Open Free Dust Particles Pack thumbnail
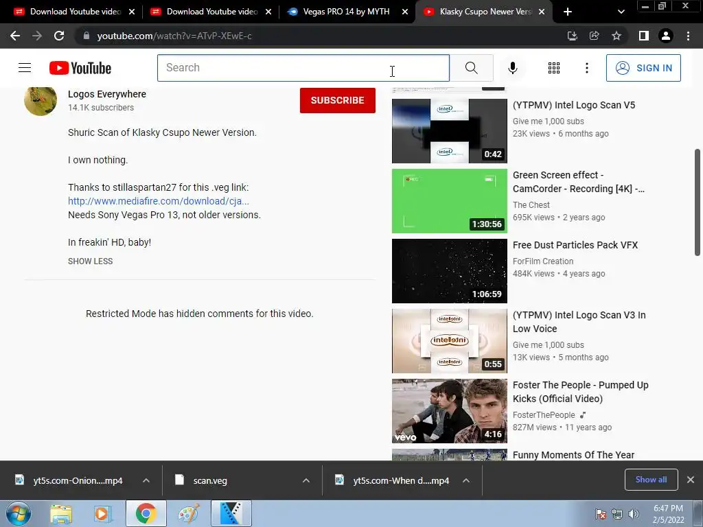703x527 pixels. 449,270
